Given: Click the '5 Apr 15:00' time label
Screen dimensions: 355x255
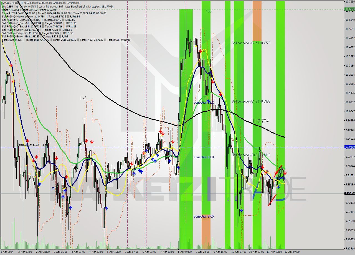Looking at the screenshot, I should coord(114,252).
